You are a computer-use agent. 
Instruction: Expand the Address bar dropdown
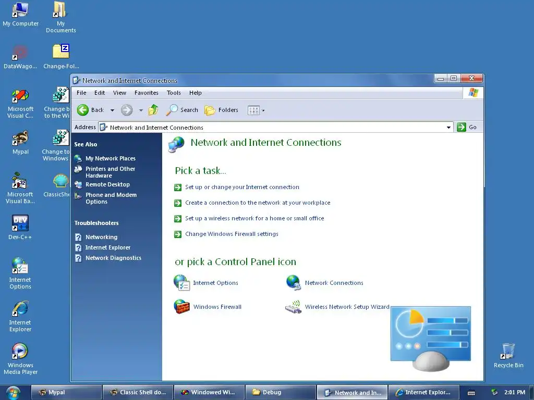pyautogui.click(x=448, y=128)
